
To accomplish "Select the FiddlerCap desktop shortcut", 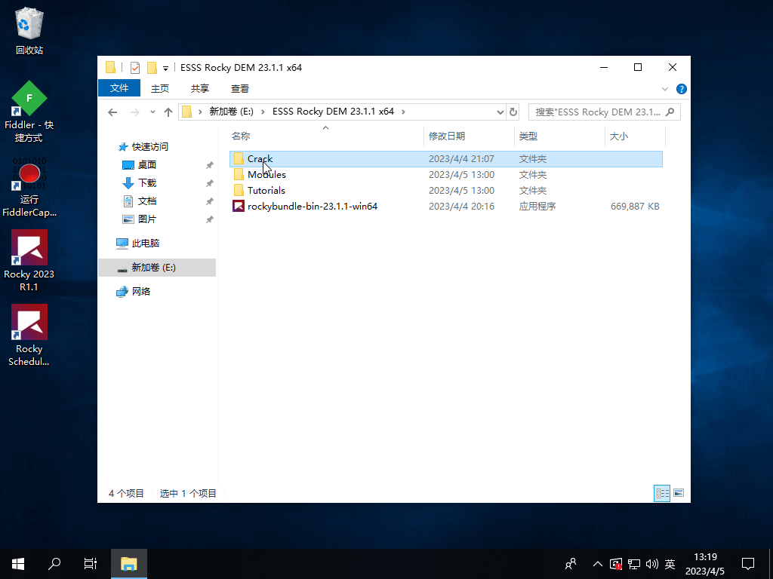I will click(29, 187).
